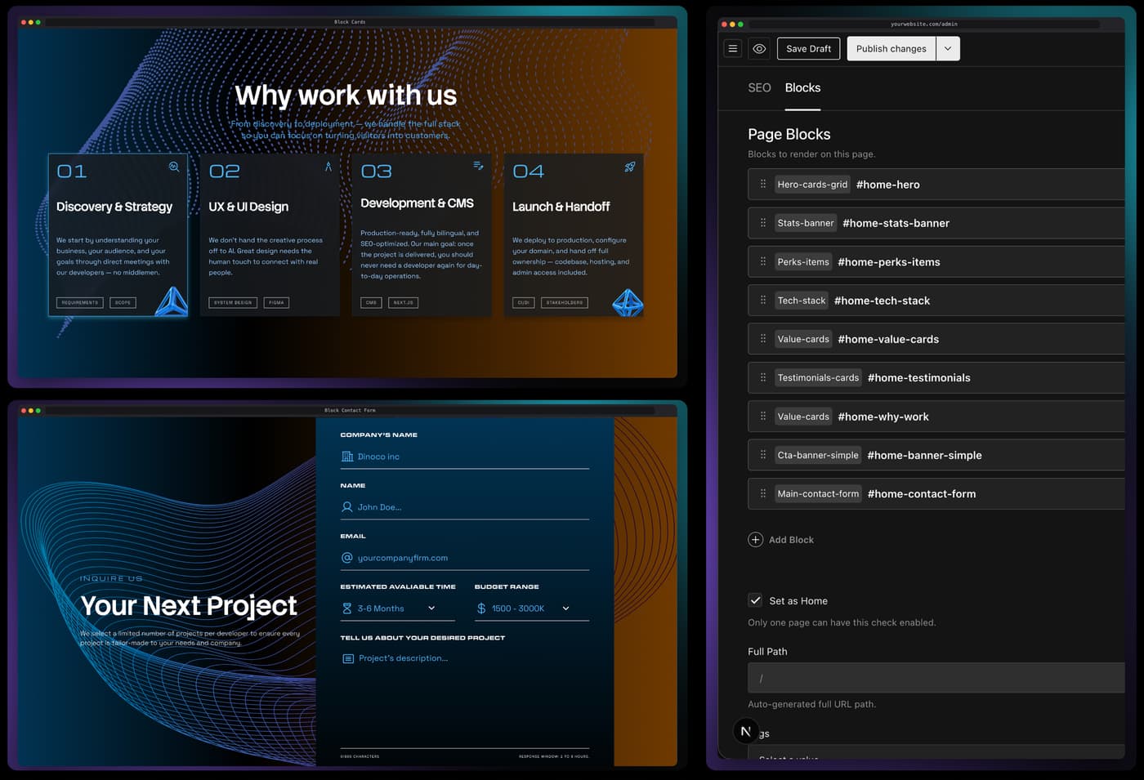The image size is (1144, 780).
Task: Switch to the Blocks tab
Action: (x=802, y=88)
